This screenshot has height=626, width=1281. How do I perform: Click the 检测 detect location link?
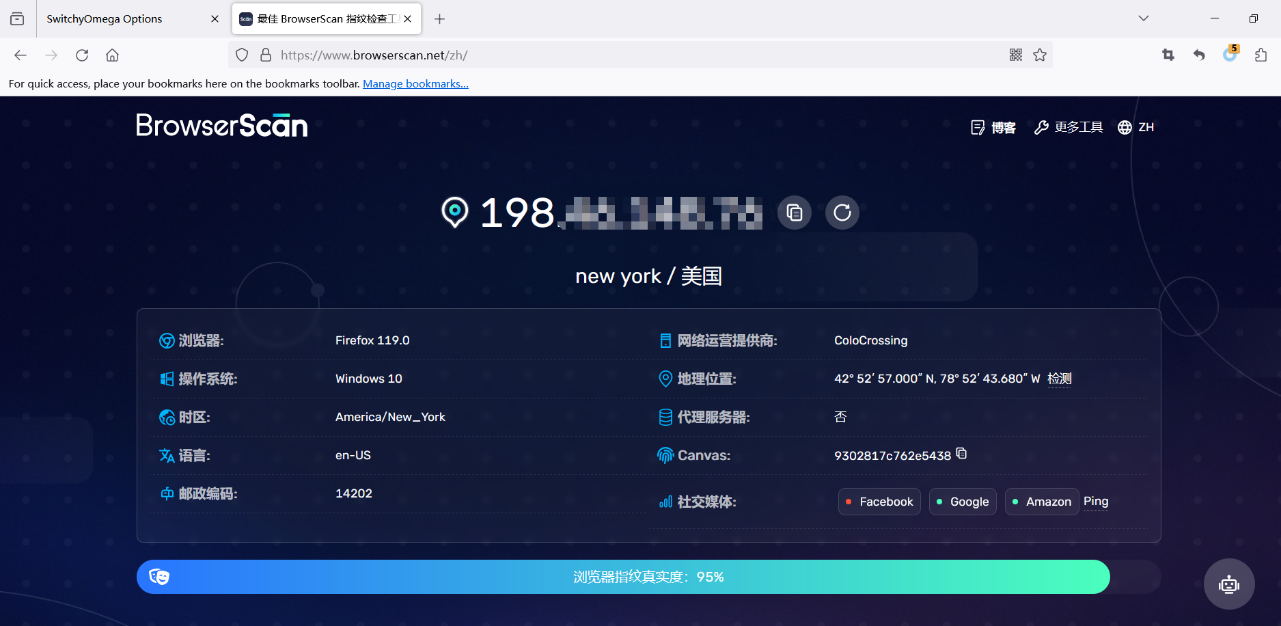(1060, 379)
